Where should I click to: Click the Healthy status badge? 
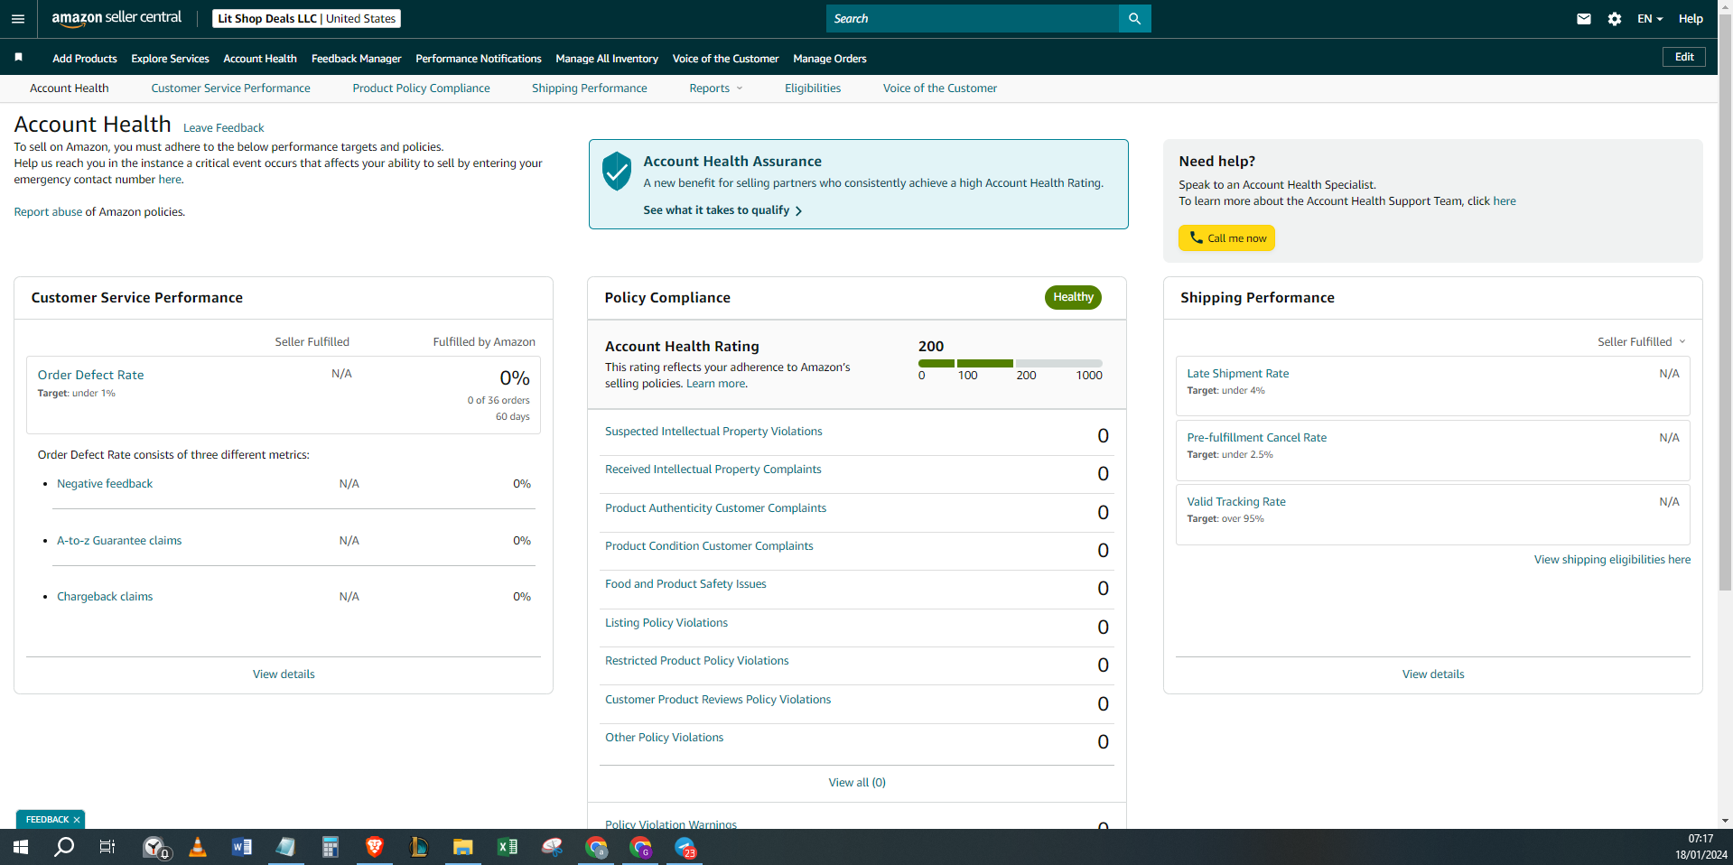point(1073,297)
